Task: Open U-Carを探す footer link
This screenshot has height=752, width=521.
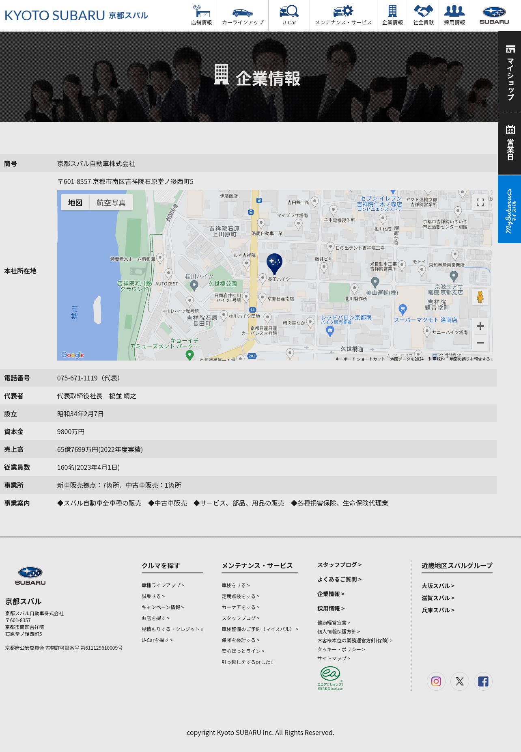Action: pyautogui.click(x=157, y=640)
